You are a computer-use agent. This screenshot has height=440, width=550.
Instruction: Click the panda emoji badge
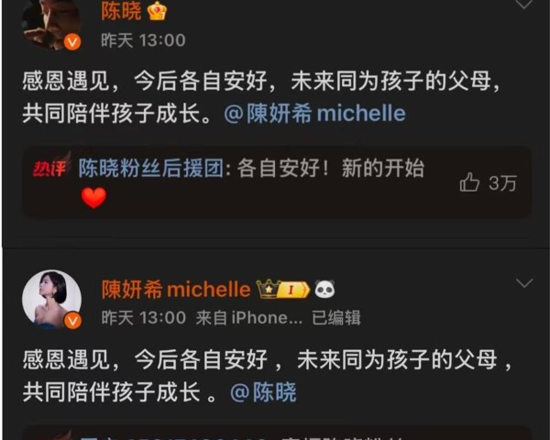324,290
